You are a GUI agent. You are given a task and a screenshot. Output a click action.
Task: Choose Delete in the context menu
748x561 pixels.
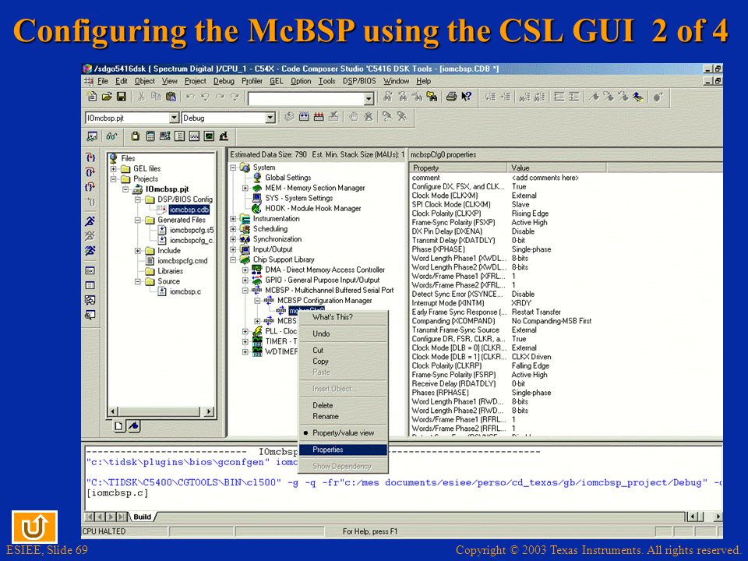point(343,405)
